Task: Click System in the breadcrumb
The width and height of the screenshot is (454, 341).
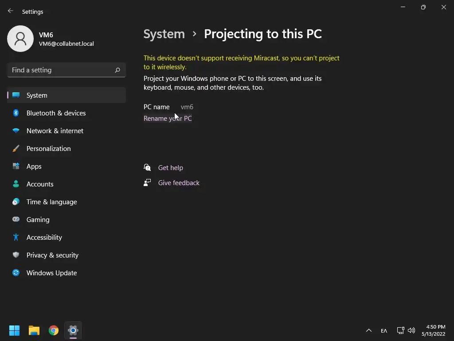Action: point(164,34)
